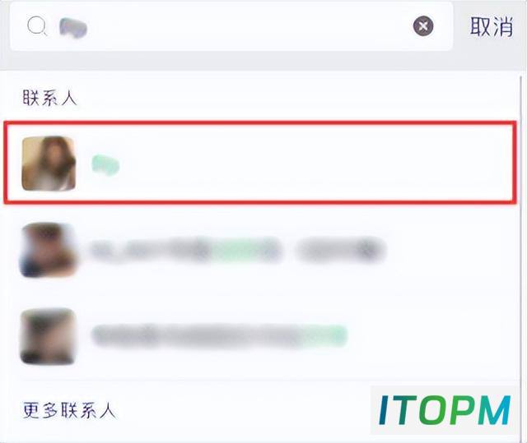
Task: Click second contact's right-hand blurred name segment
Action: point(340,250)
